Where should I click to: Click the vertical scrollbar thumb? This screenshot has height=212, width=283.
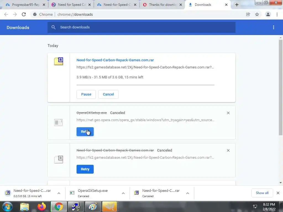pyautogui.click(x=281, y=87)
